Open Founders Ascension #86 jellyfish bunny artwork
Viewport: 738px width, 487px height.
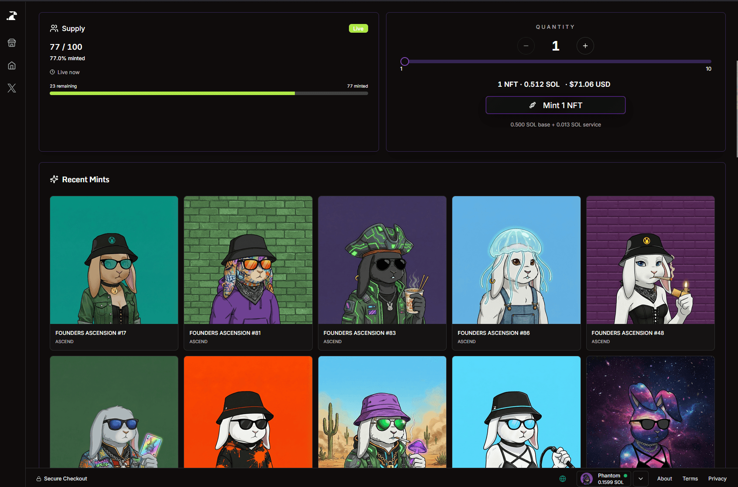click(x=516, y=260)
